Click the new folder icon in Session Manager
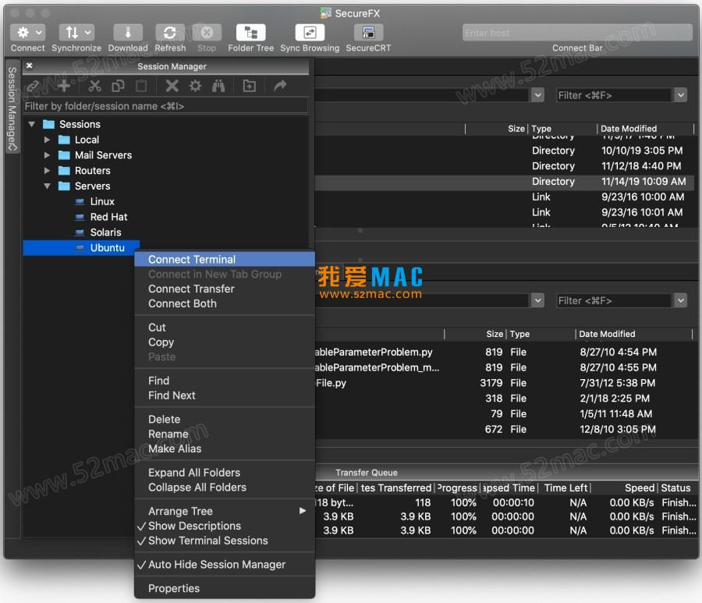 click(250, 86)
